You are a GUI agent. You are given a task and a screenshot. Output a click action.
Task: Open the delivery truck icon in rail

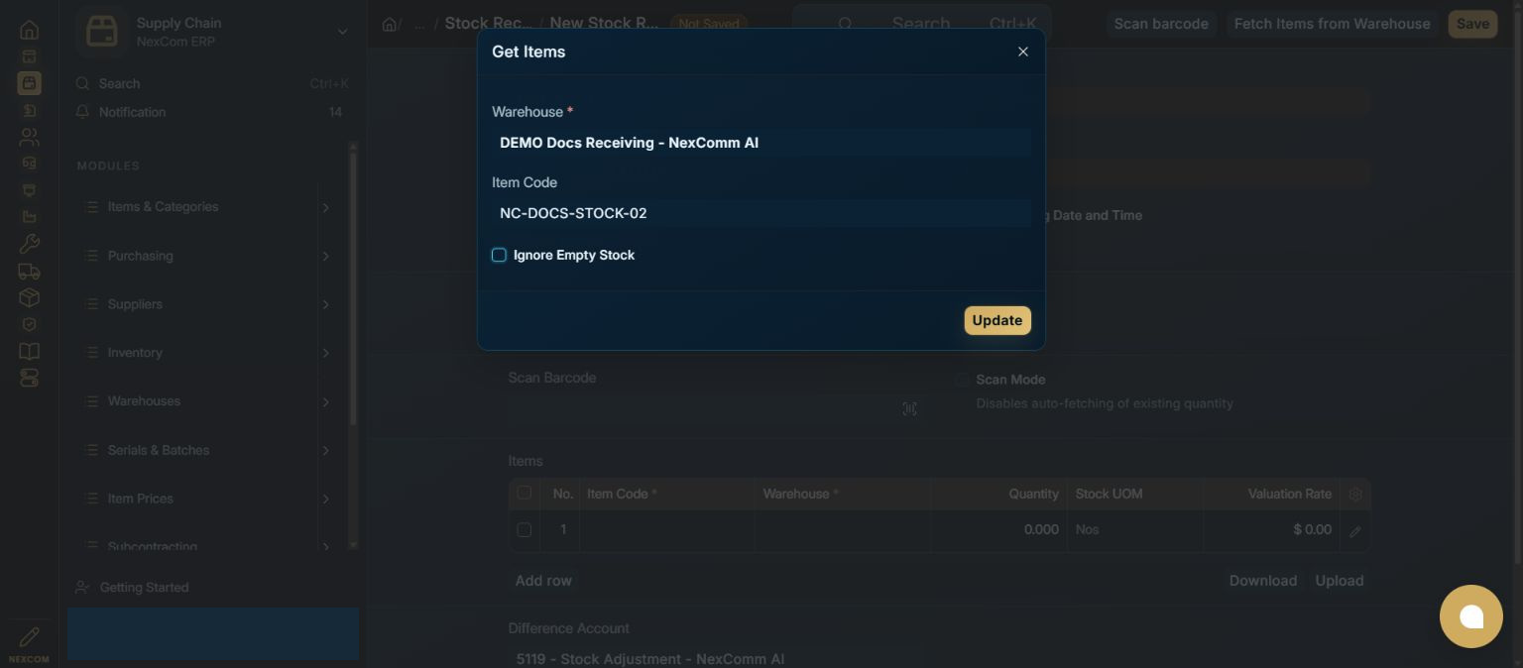[x=29, y=271]
